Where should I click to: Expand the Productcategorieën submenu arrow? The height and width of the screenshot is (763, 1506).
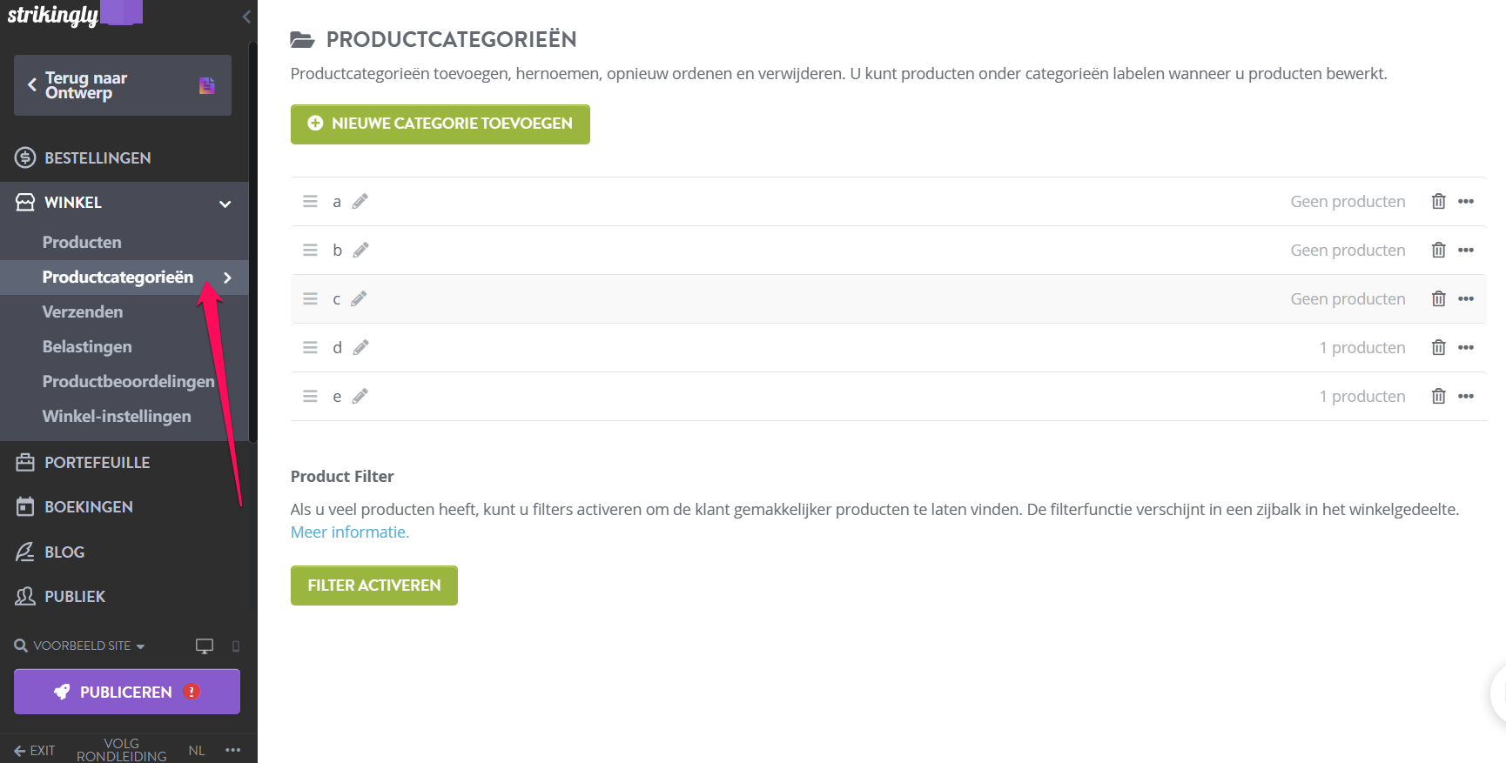(227, 278)
